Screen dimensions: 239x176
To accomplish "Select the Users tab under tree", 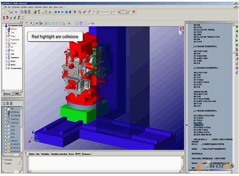I will 7,94.
